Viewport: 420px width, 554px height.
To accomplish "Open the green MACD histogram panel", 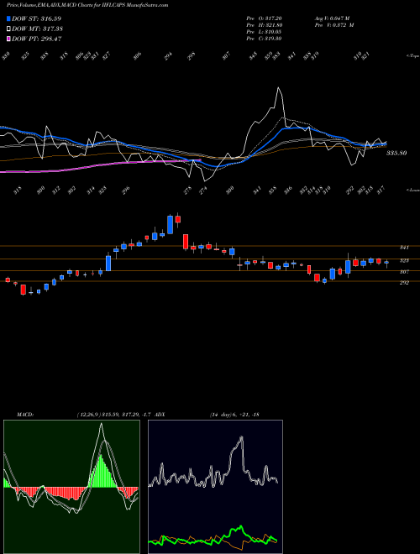I will (x=71, y=487).
